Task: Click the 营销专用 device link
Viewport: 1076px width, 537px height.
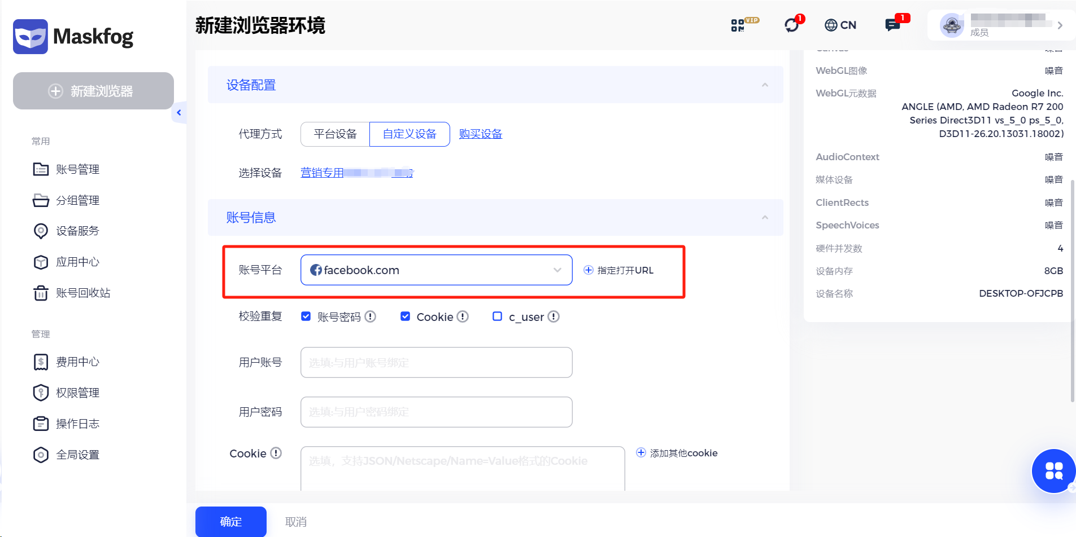Action: 357,173
